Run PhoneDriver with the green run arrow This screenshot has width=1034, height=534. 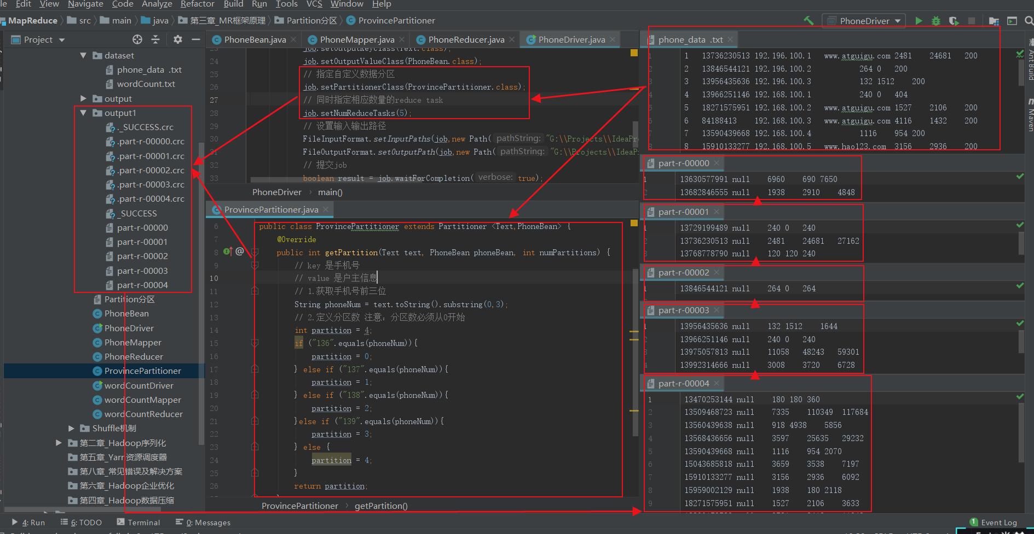point(919,20)
